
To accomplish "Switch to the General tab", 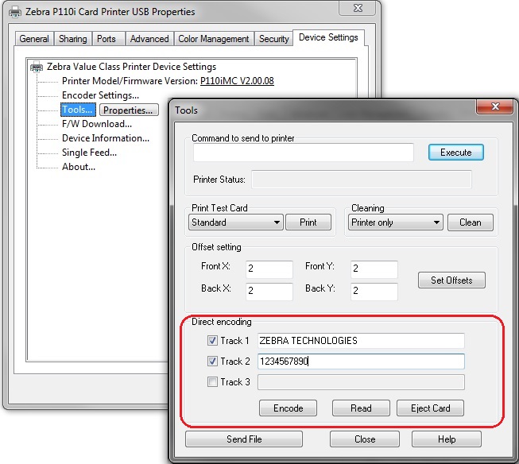I will click(34, 39).
